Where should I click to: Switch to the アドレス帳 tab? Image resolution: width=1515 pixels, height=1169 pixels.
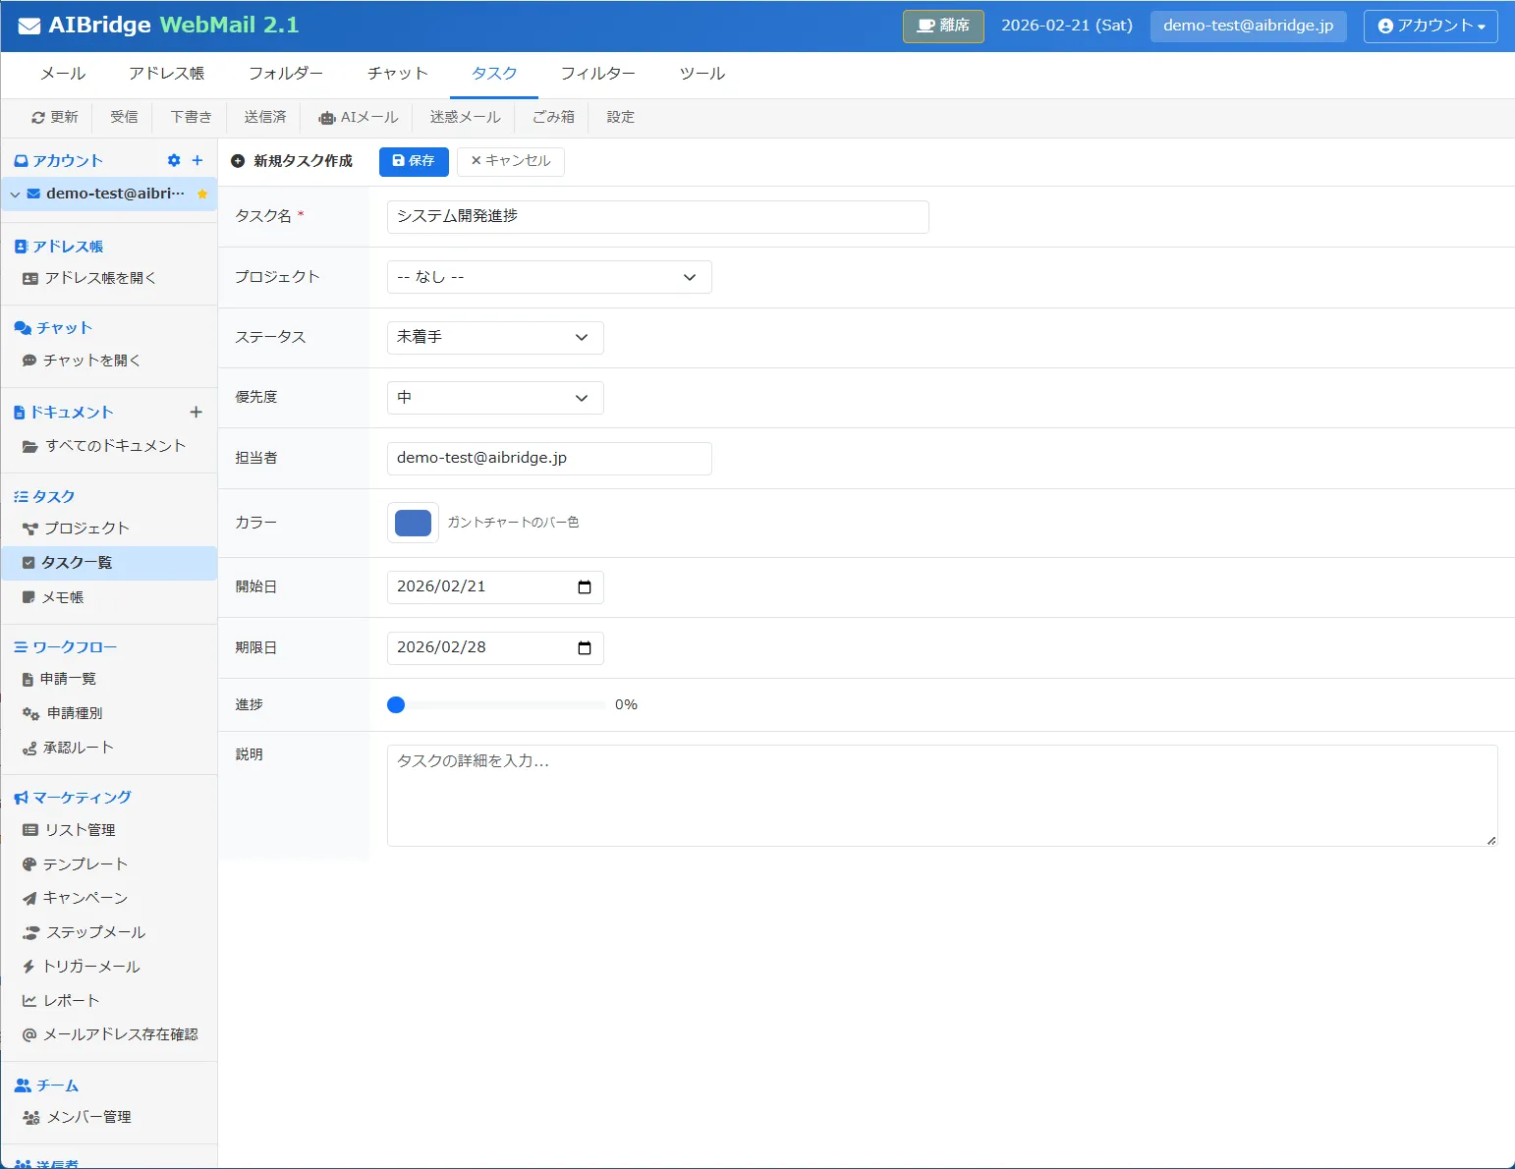(x=167, y=74)
